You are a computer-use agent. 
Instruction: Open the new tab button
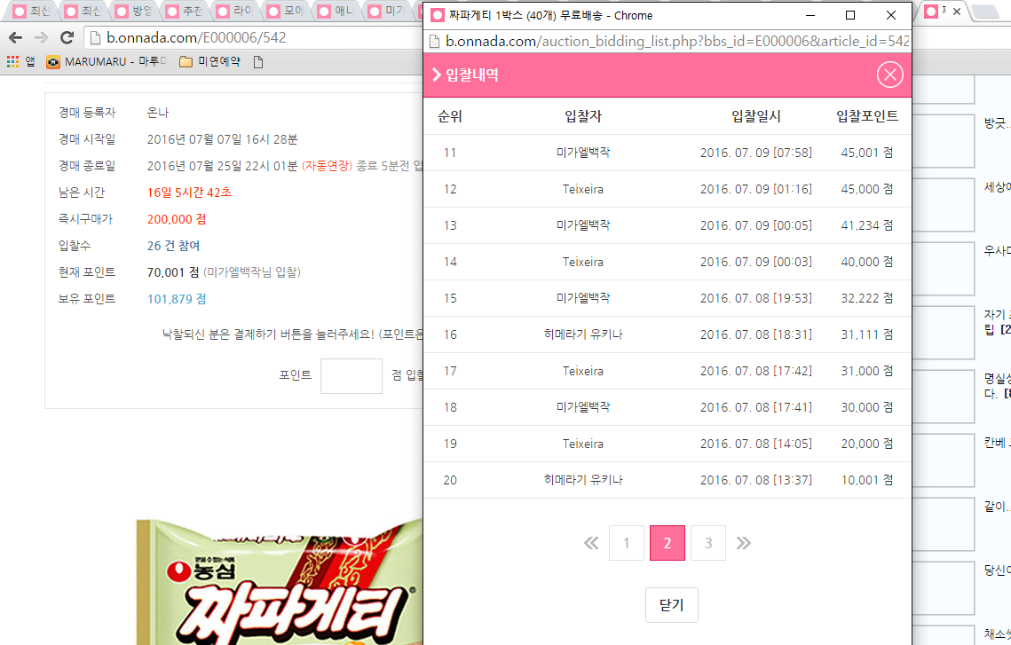pos(983,12)
